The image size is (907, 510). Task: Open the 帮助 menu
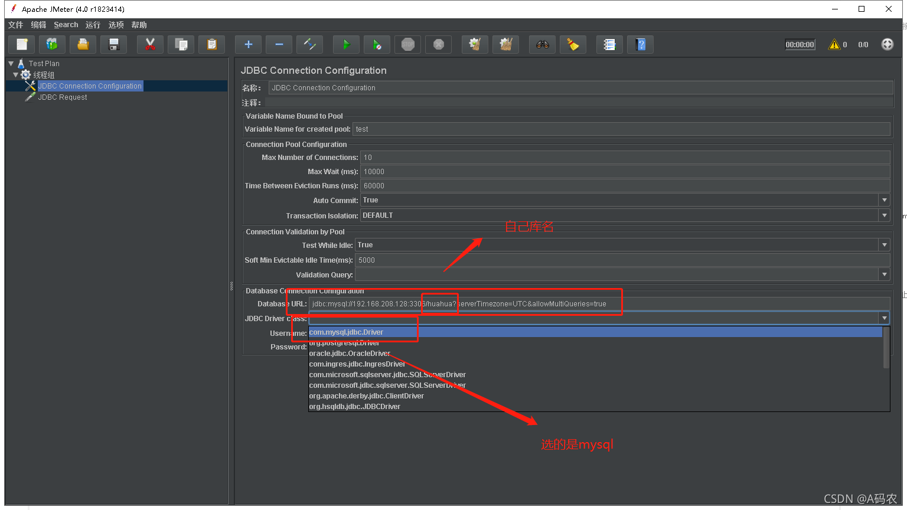pos(139,25)
